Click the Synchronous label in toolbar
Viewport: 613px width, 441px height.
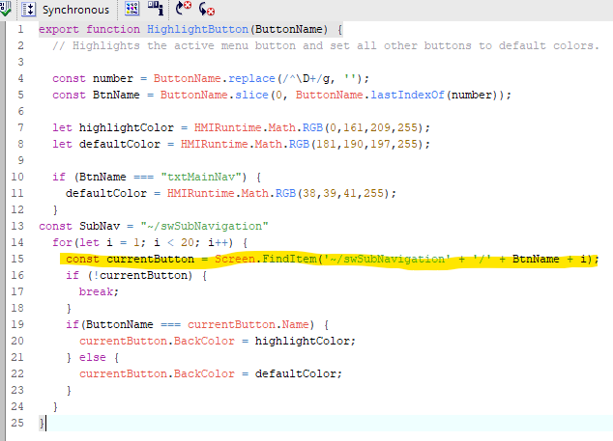coord(75,10)
